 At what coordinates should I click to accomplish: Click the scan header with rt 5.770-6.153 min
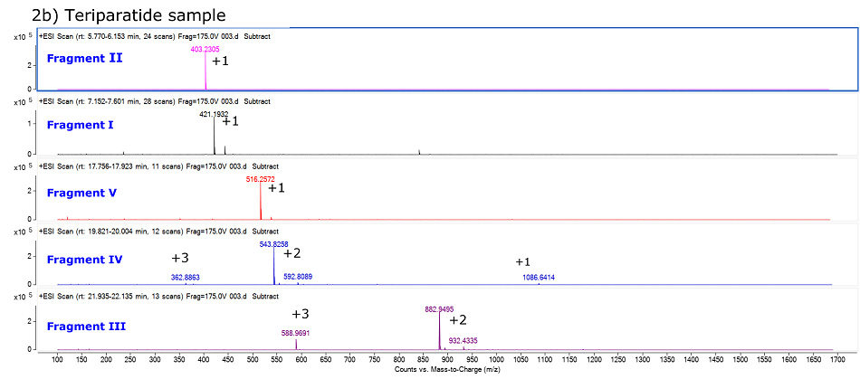click(x=155, y=37)
